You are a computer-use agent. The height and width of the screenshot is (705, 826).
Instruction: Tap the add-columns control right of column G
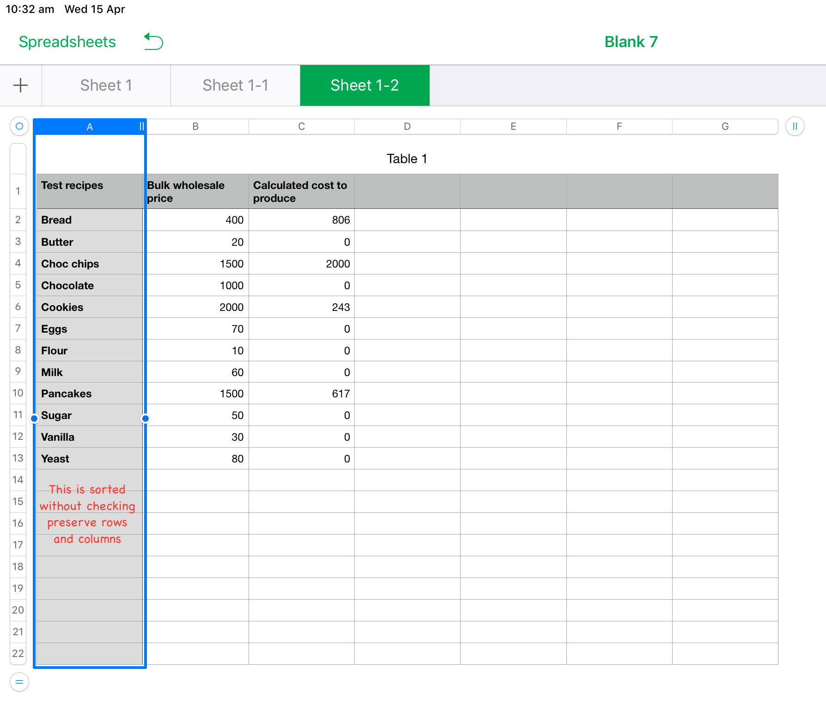tap(794, 126)
